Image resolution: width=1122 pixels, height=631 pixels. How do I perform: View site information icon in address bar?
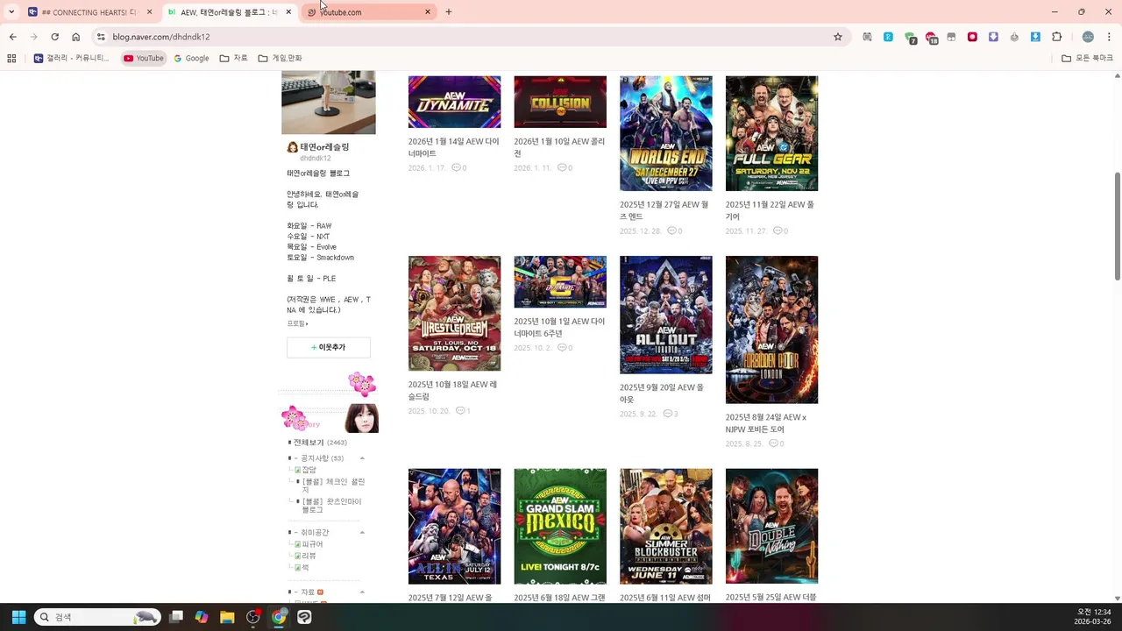pos(101,37)
